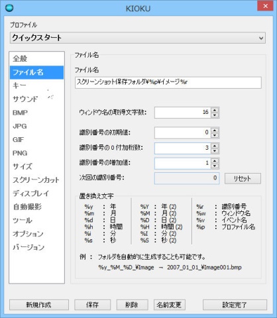Click the 設定完了 button

pos(235,305)
